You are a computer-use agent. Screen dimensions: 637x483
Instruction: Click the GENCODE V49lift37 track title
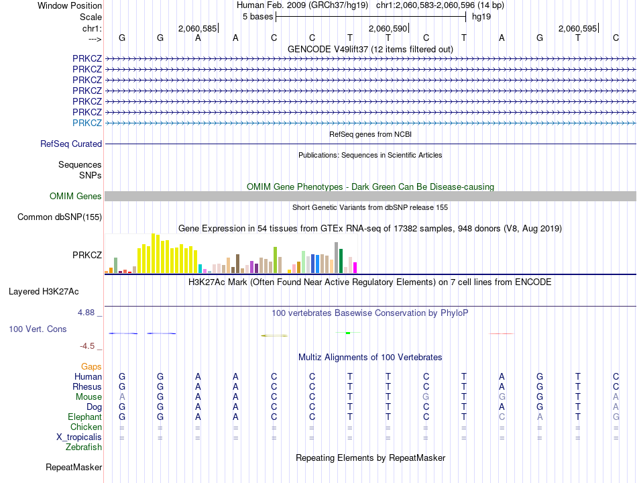(x=370, y=49)
